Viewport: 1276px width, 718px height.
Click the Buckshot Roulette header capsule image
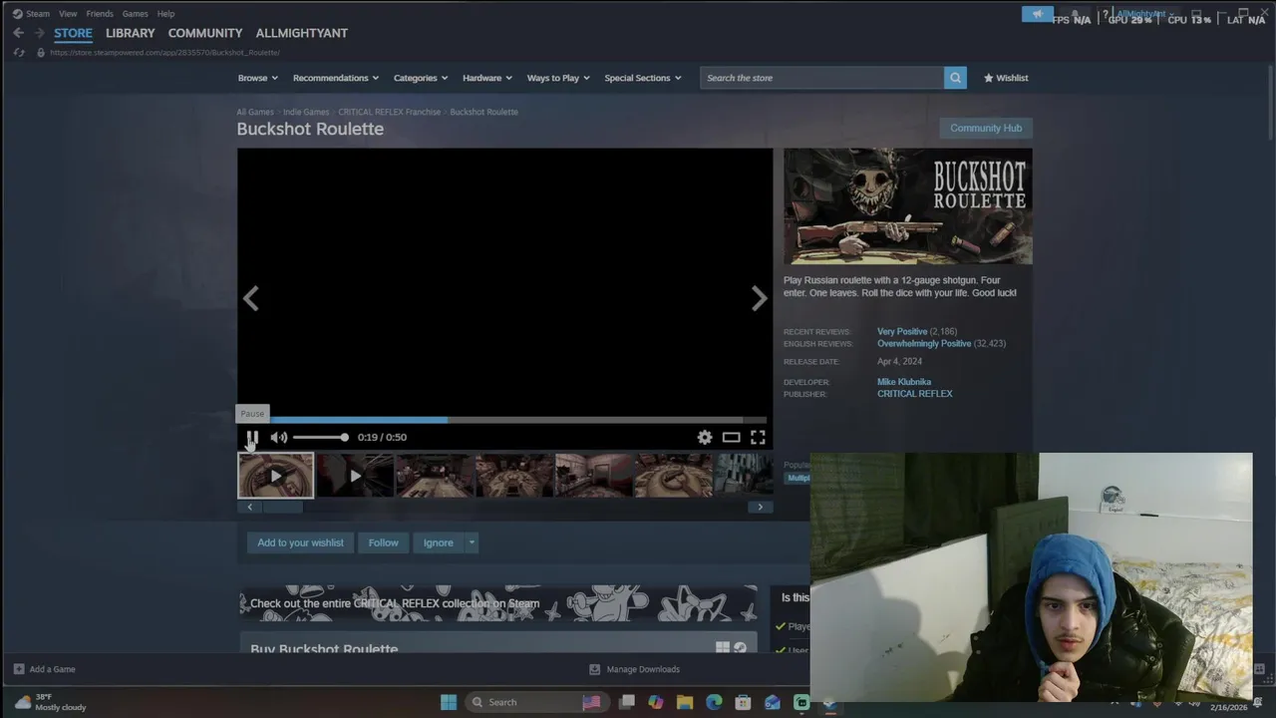tap(908, 206)
